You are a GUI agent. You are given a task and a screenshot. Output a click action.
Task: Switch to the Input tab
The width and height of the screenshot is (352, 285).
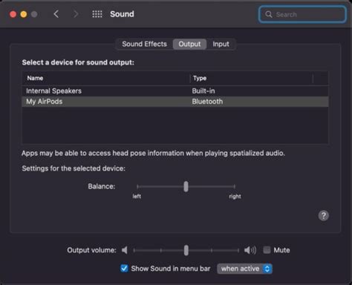click(x=221, y=44)
